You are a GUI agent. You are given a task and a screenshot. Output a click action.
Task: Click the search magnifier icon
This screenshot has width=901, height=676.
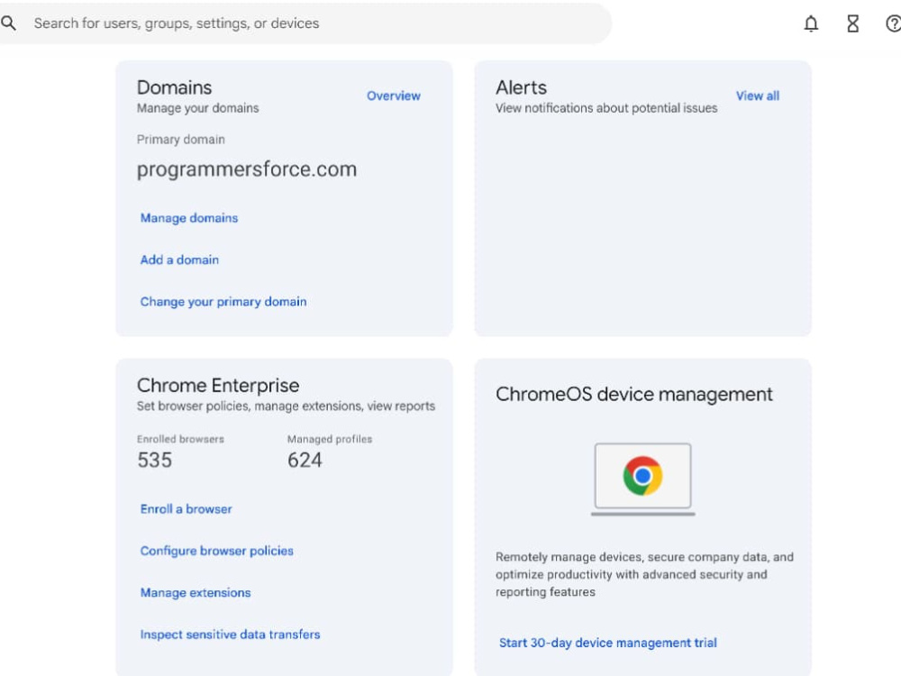(8, 23)
